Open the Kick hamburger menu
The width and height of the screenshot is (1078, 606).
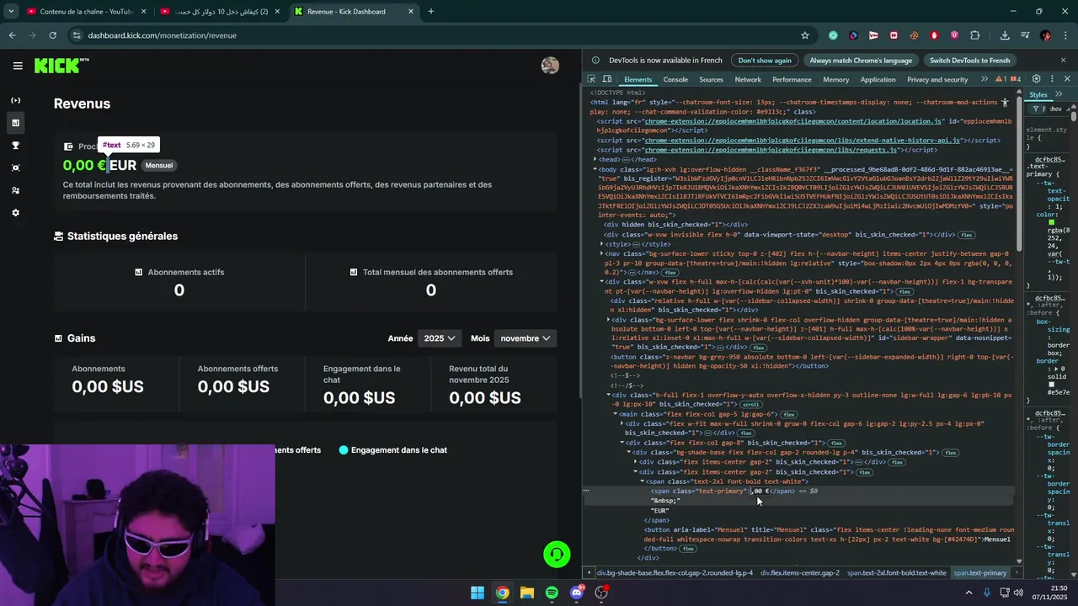(x=18, y=66)
